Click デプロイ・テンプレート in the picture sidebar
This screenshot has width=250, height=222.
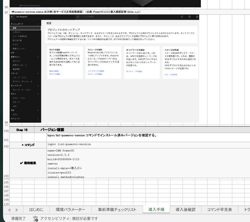[x=22, y=82]
